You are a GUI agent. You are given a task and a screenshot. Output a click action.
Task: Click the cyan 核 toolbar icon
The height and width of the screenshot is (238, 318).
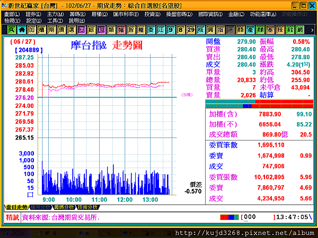pos(200,30)
